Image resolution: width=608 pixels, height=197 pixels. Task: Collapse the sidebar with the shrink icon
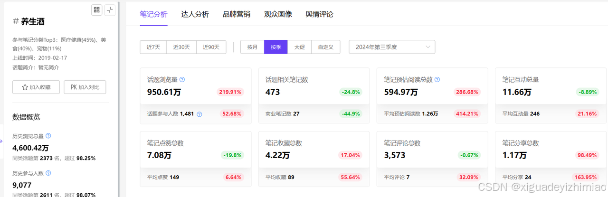coord(110,10)
